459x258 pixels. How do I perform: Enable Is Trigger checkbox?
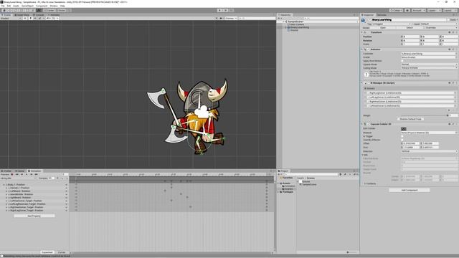(402, 136)
